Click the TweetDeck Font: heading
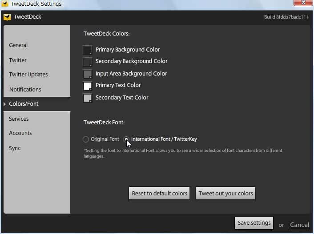 pyautogui.click(x=104, y=123)
